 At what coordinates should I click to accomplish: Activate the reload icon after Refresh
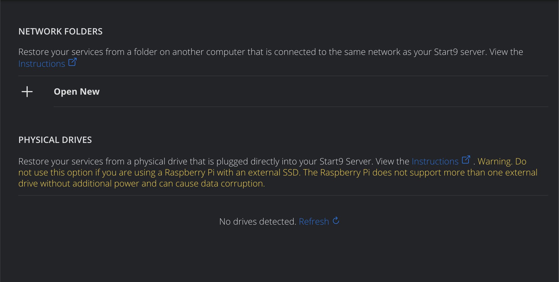coord(336,221)
